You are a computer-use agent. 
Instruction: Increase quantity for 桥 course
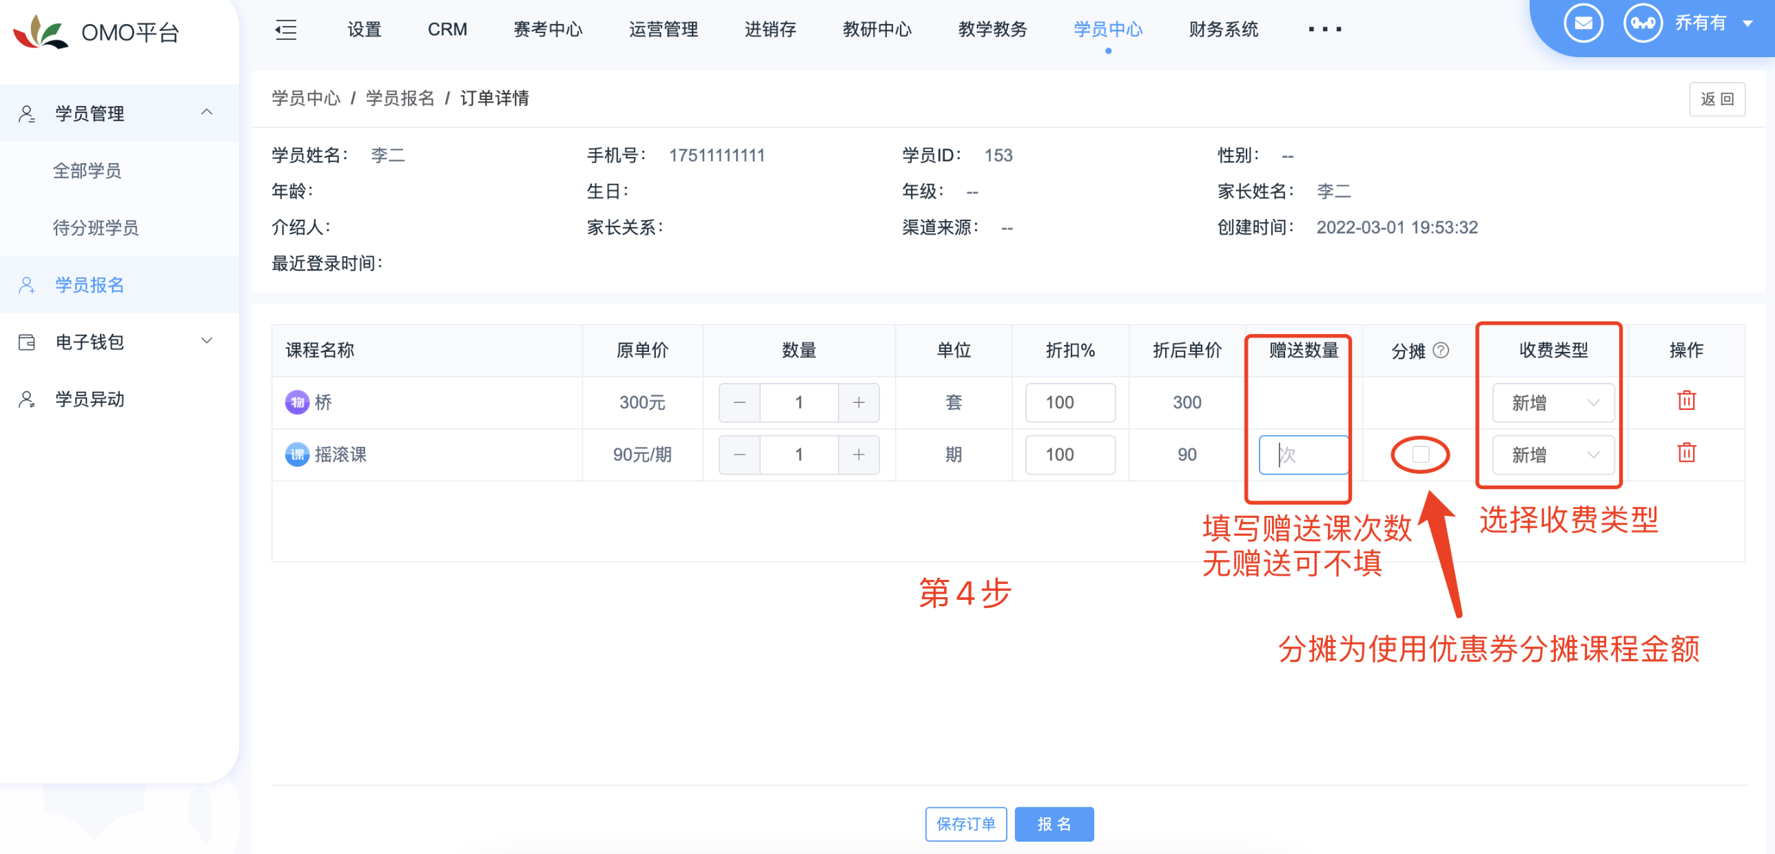(x=859, y=403)
